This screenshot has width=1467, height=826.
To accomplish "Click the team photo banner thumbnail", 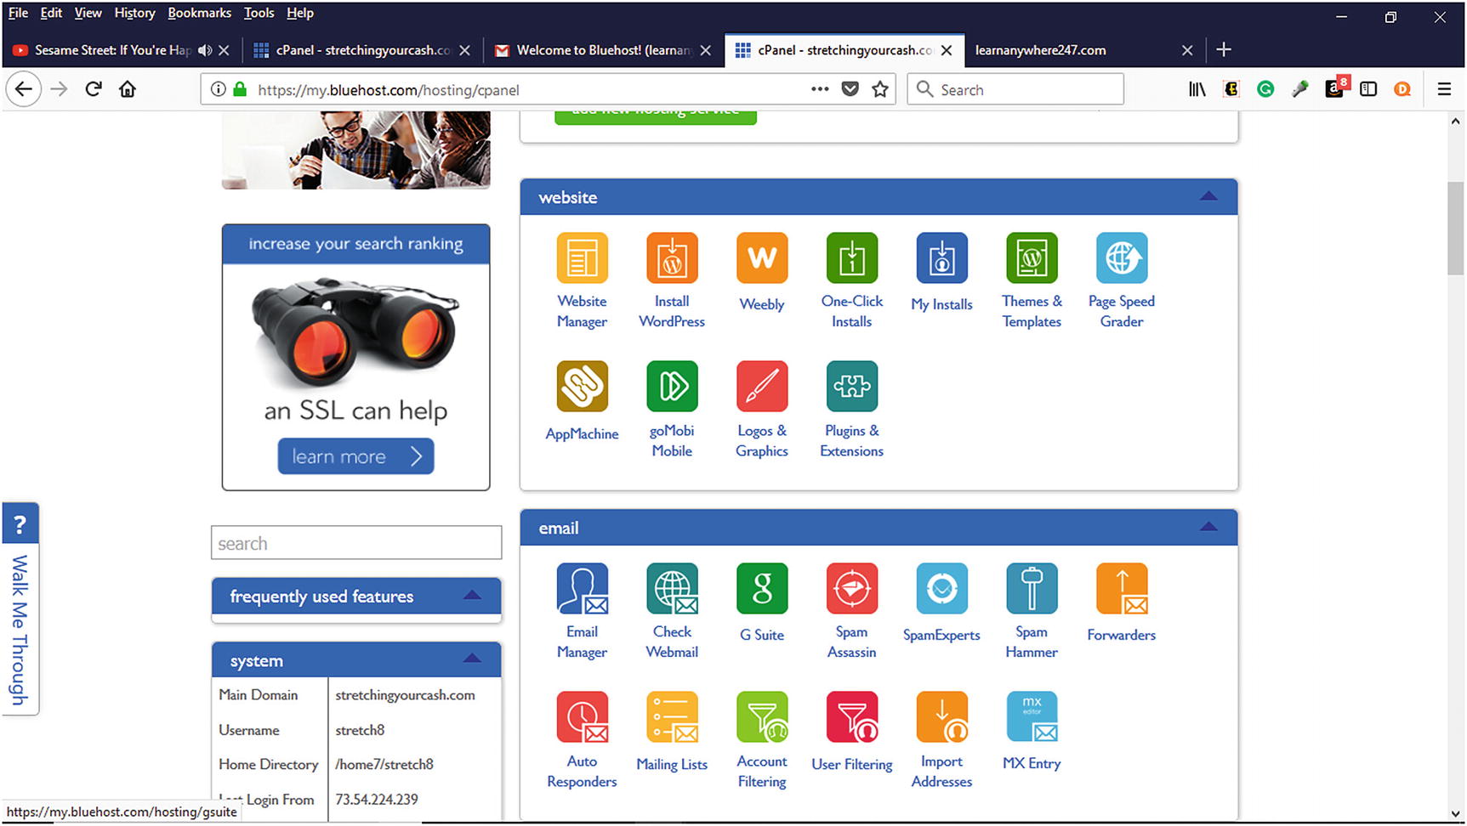I will (x=355, y=150).
